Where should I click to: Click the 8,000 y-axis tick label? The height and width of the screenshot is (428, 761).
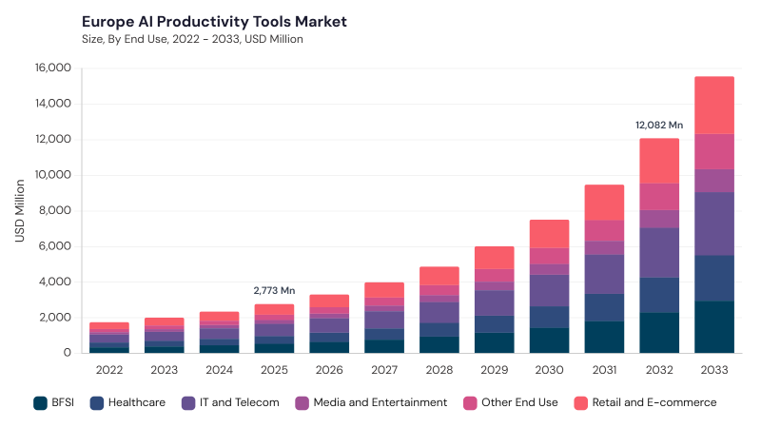(x=55, y=210)
